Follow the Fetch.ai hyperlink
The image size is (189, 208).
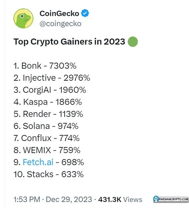38,162
